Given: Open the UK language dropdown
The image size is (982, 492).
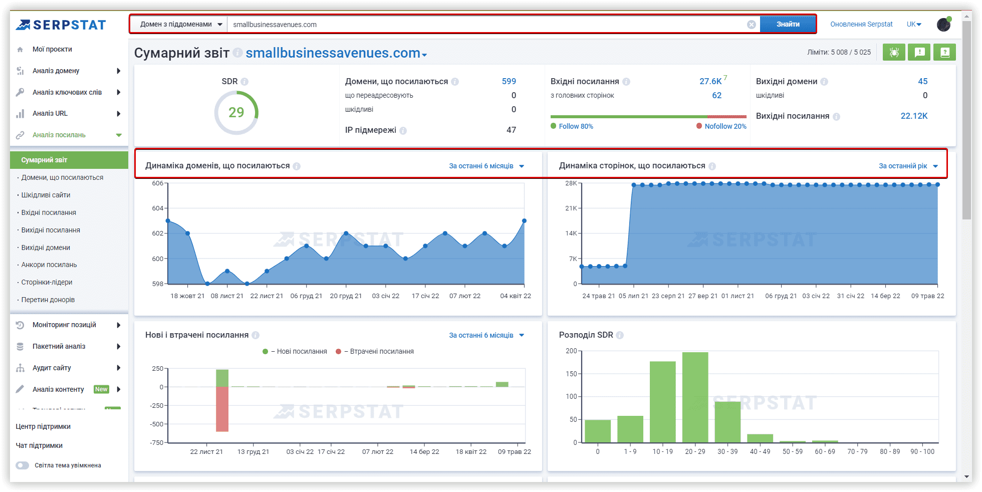Looking at the screenshot, I should click(x=914, y=25).
